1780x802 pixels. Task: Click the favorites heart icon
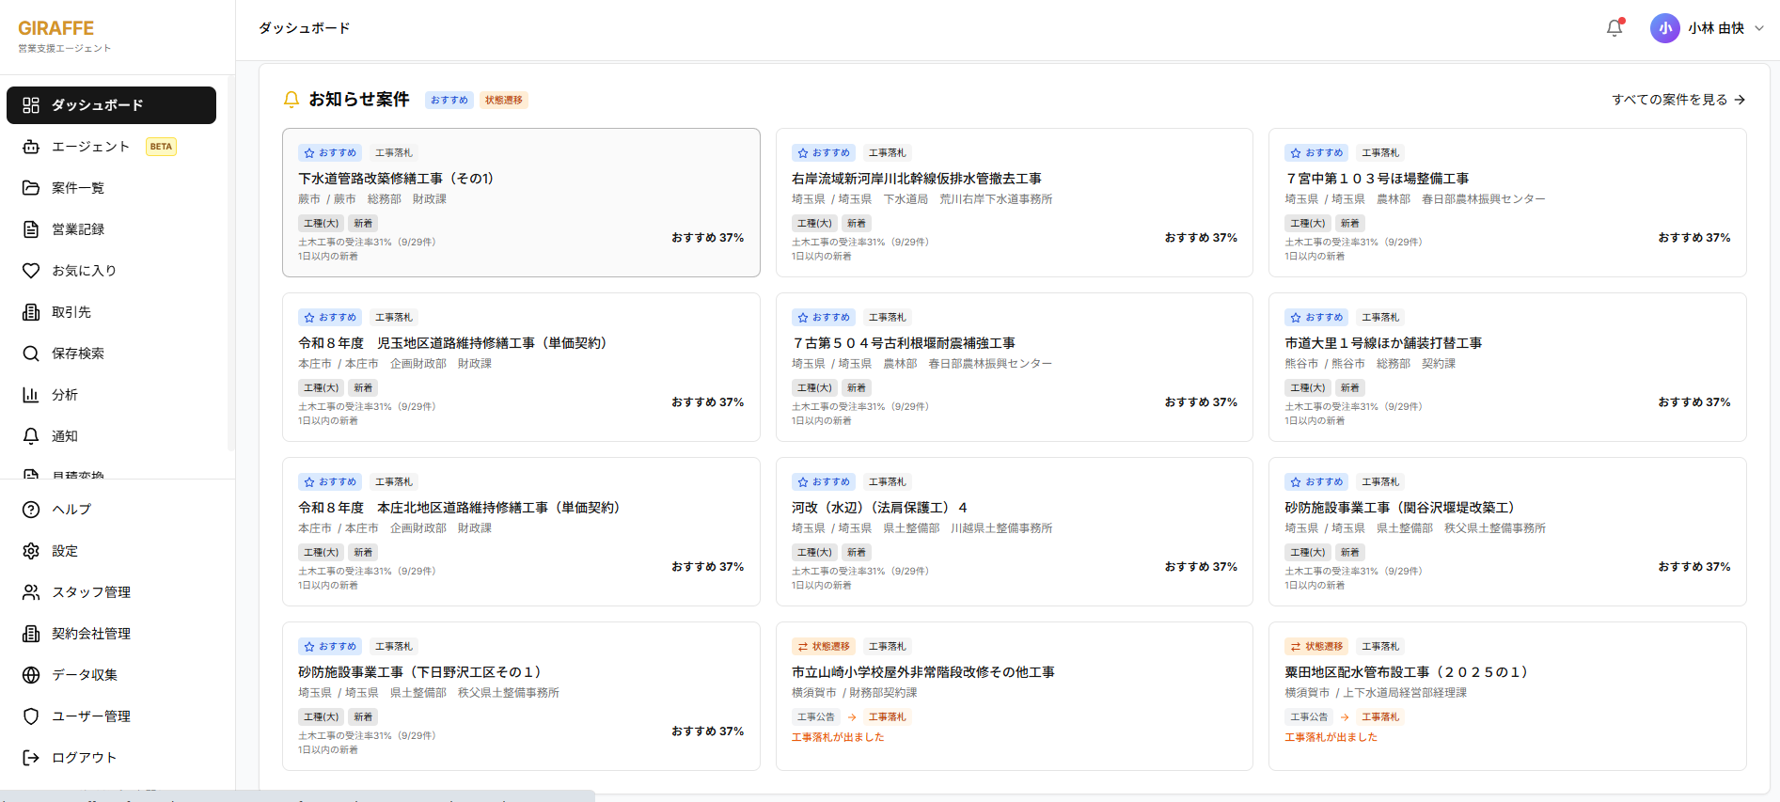click(x=31, y=271)
